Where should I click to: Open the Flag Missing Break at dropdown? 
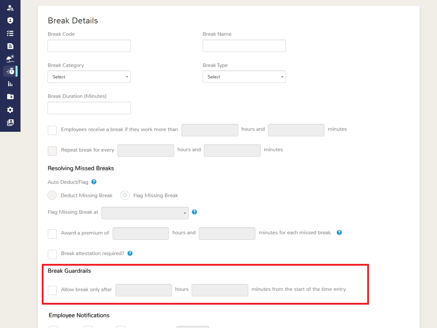145,213
